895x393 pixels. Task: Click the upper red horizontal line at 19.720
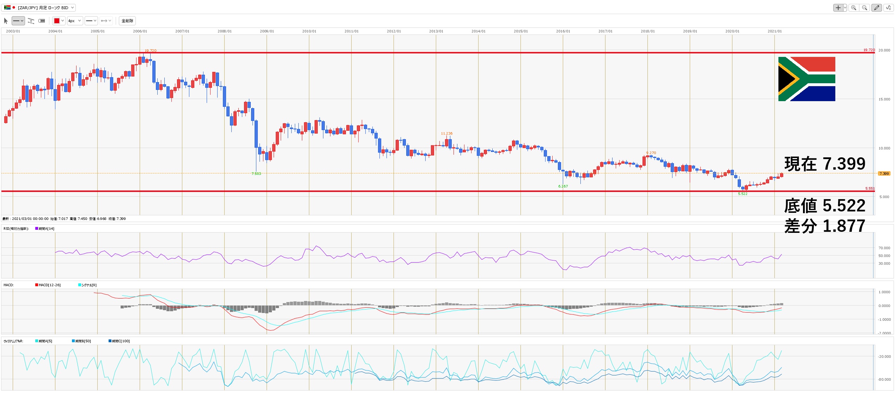tap(421, 53)
